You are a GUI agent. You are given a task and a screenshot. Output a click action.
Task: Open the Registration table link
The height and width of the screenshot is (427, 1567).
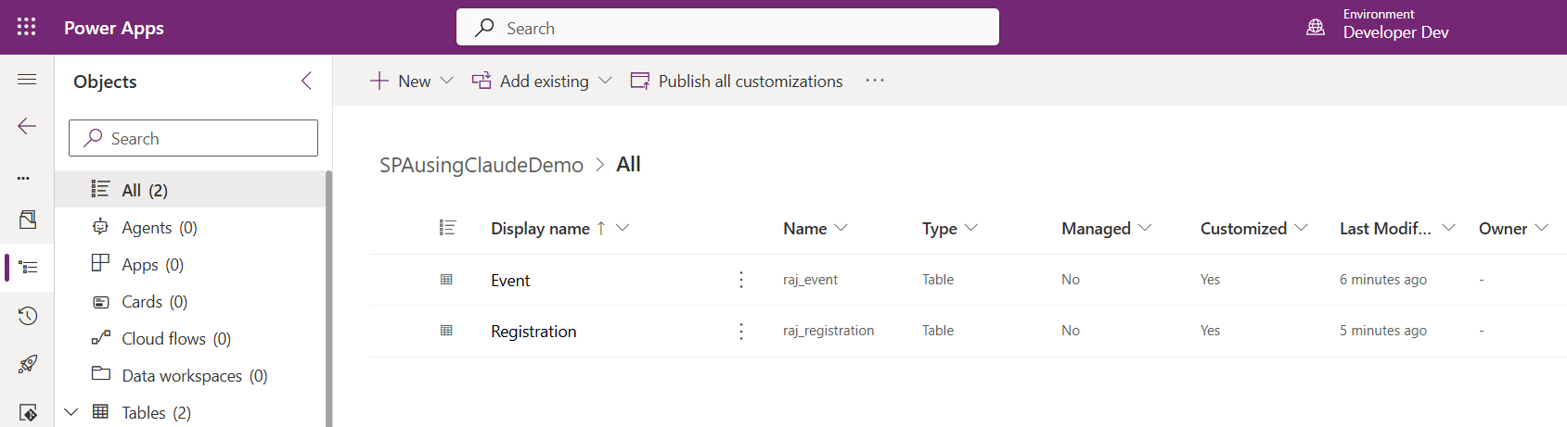tap(533, 332)
